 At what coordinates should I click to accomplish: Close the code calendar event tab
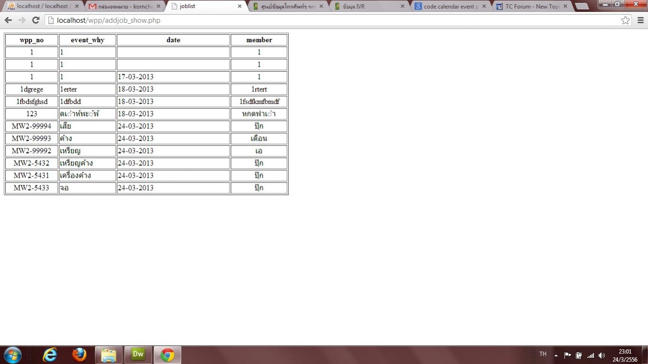click(x=484, y=7)
